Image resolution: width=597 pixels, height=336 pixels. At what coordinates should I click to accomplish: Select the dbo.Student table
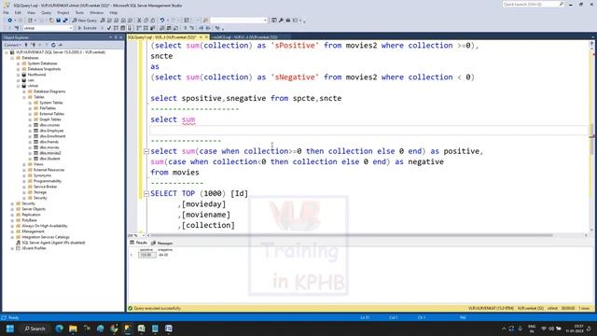(49, 159)
